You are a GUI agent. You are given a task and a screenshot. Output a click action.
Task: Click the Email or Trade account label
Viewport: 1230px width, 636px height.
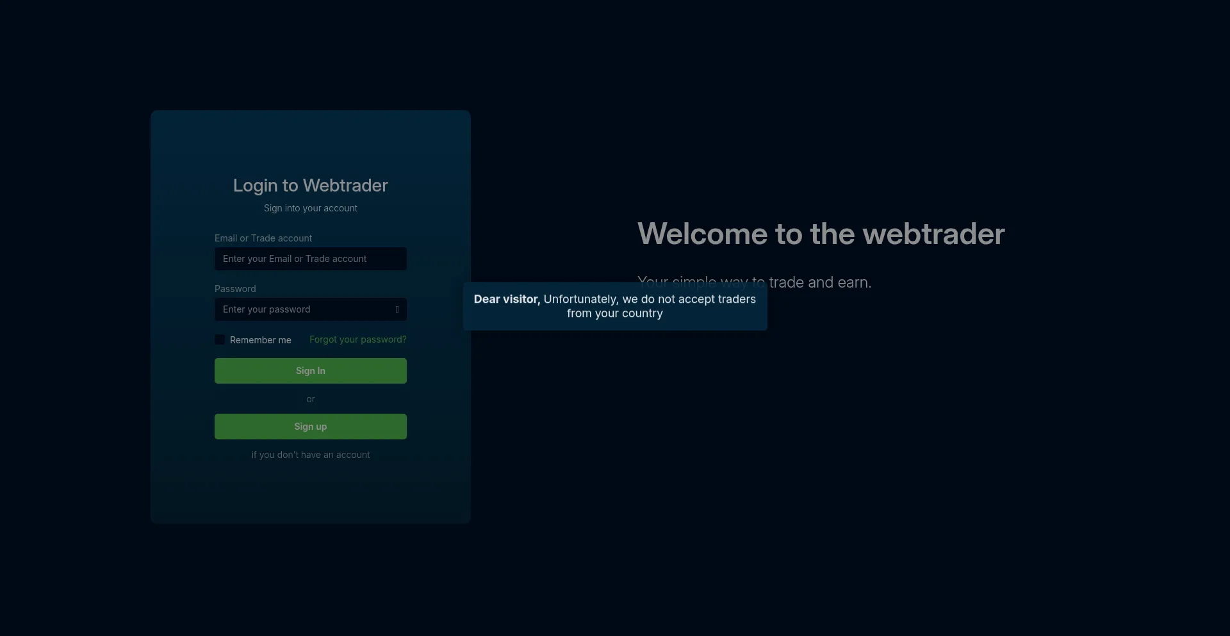pyautogui.click(x=263, y=238)
